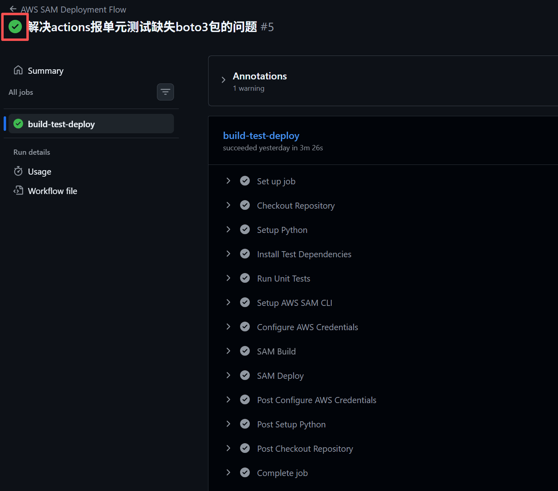Open the Usage run details
Screen dimensions: 558x491
pyautogui.click(x=39, y=171)
